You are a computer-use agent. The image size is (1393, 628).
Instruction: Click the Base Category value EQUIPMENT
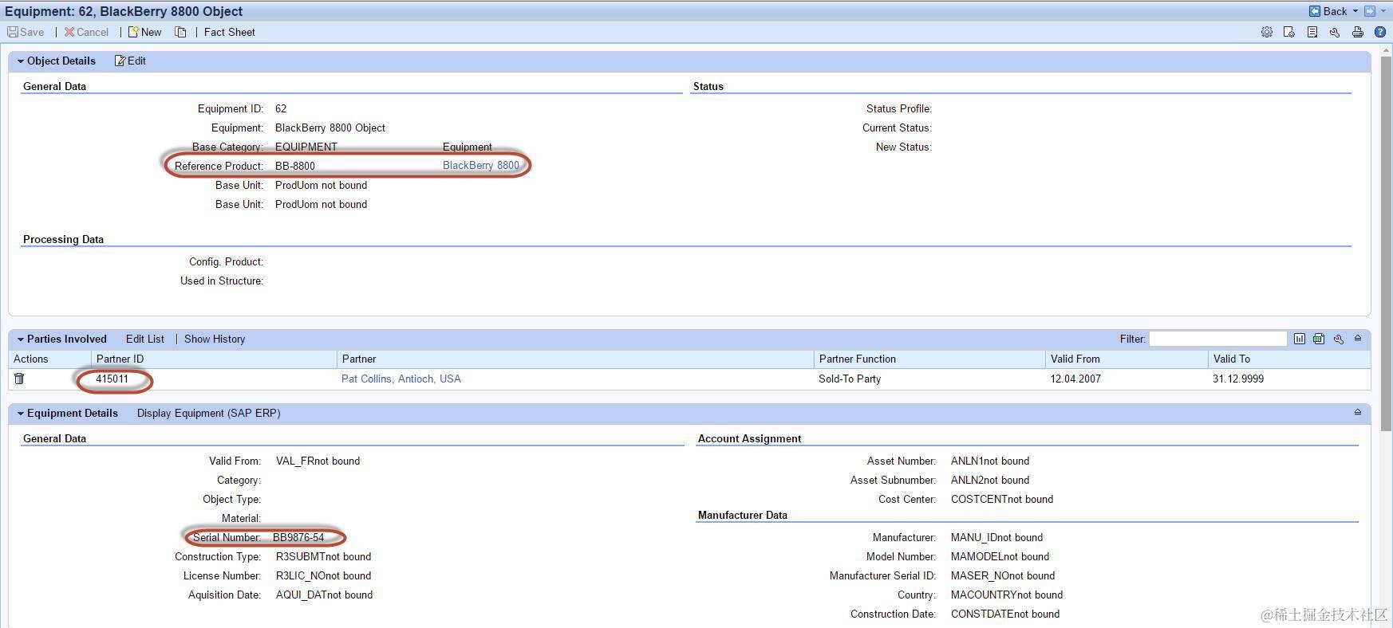306,147
